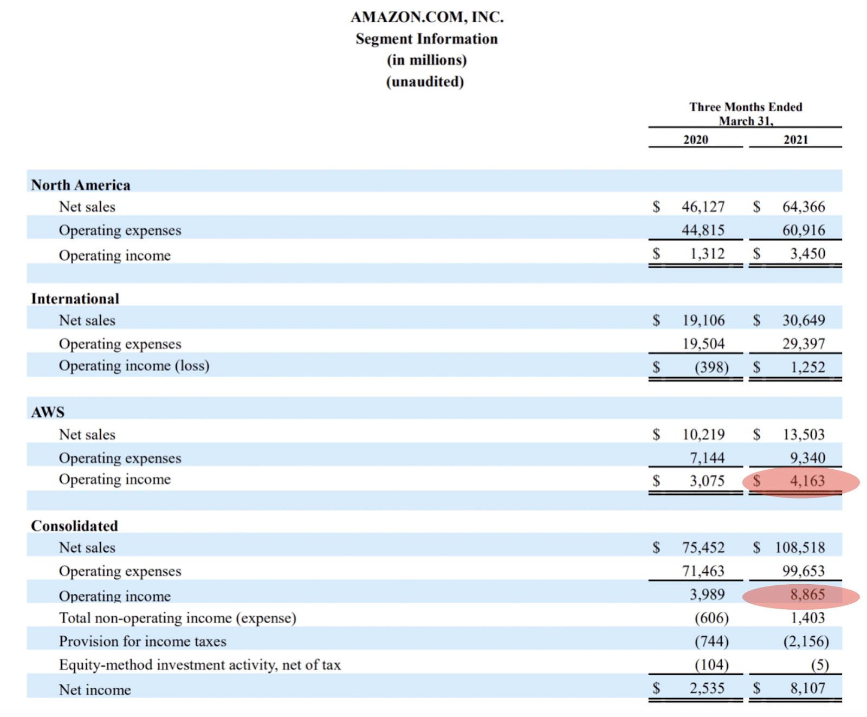Click AWS operating income 4,163

click(x=807, y=481)
